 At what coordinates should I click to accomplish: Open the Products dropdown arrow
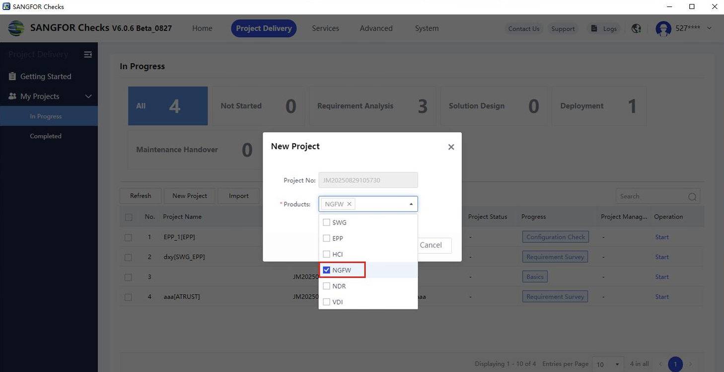click(411, 204)
